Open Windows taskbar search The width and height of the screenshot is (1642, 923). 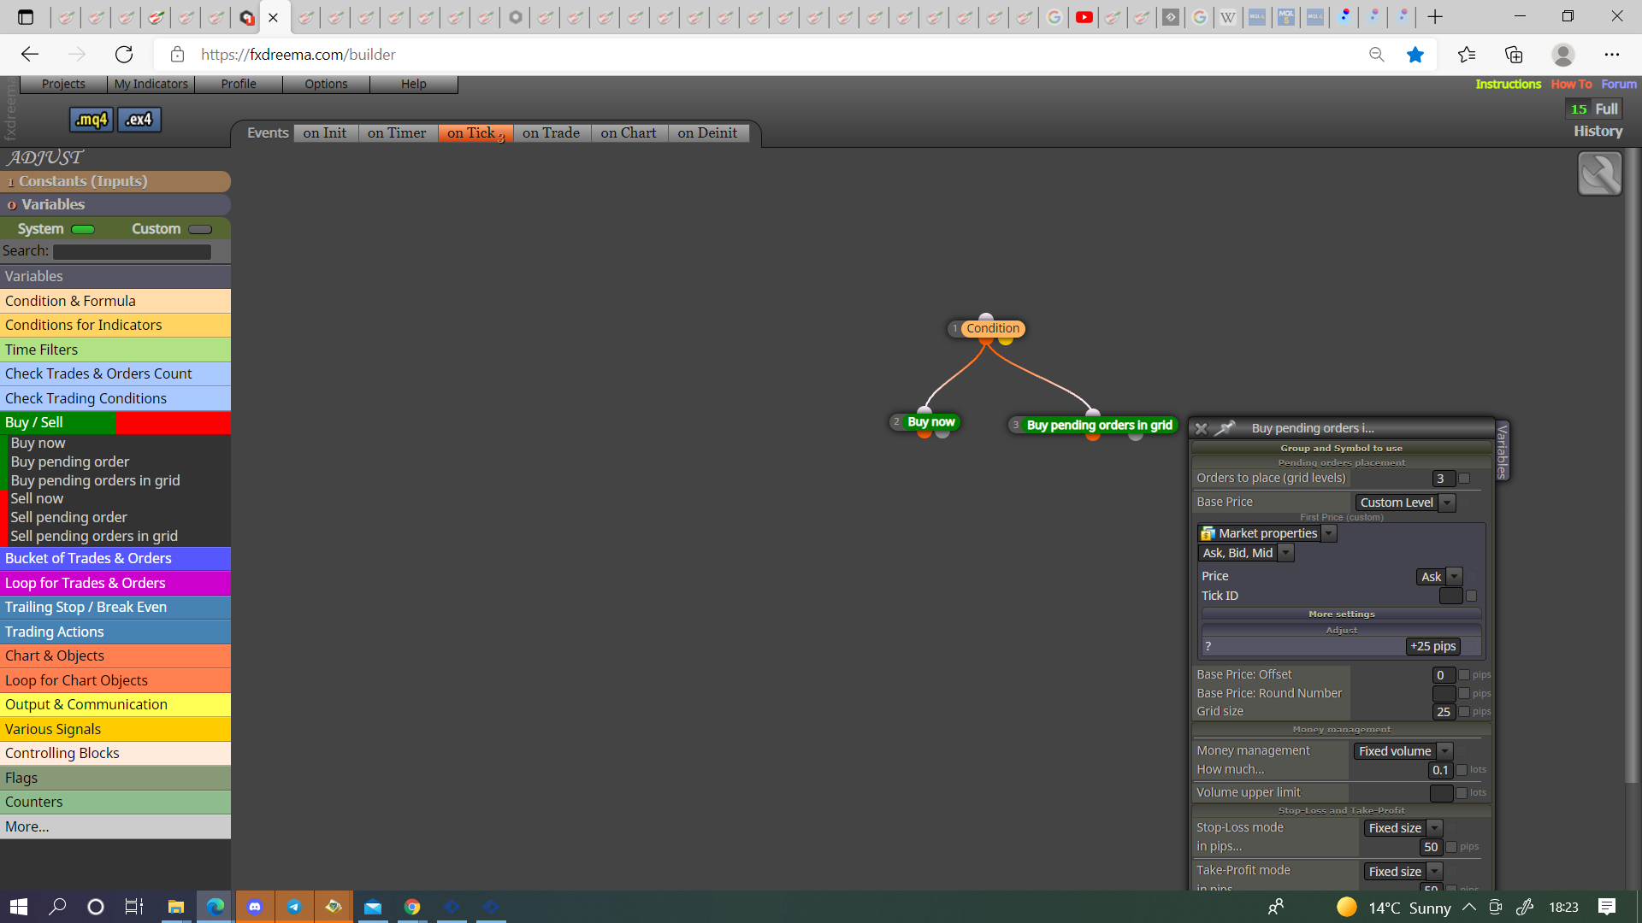[x=57, y=907]
